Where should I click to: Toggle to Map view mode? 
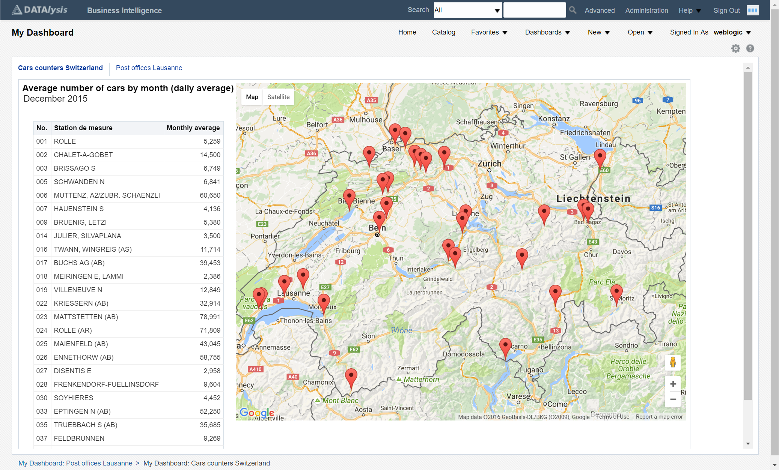point(252,96)
